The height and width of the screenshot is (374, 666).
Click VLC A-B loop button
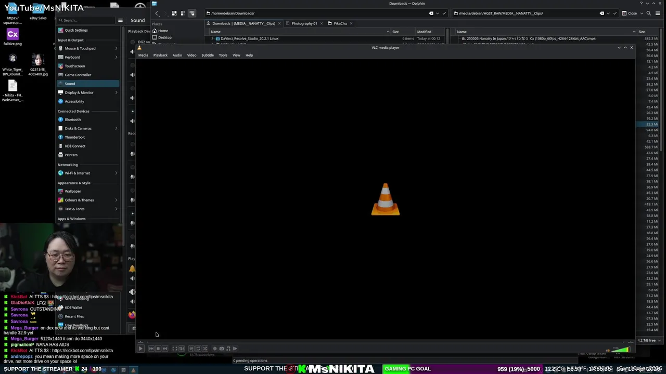tap(228, 349)
